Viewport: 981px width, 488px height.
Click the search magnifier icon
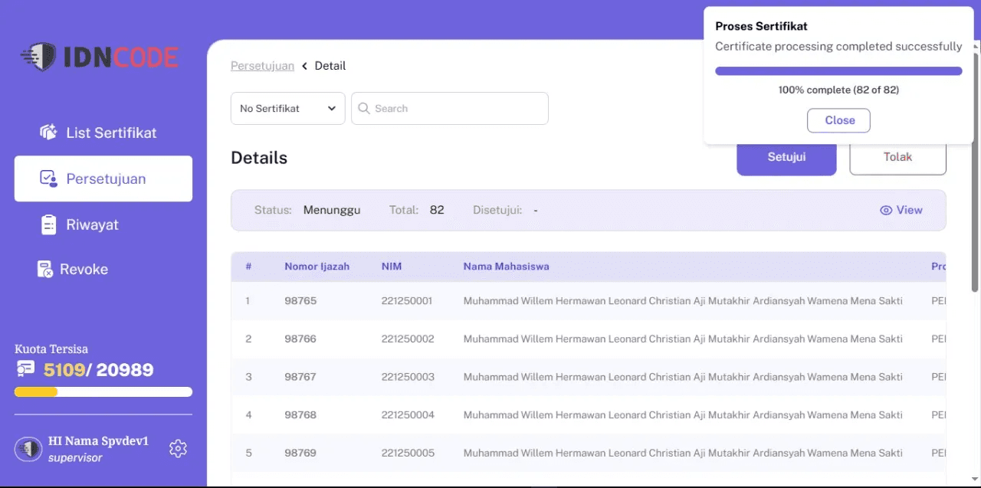coord(364,109)
